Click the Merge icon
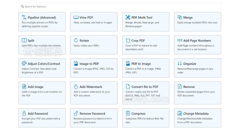Viewport: 238px width, 136px height. [x=180, y=17]
